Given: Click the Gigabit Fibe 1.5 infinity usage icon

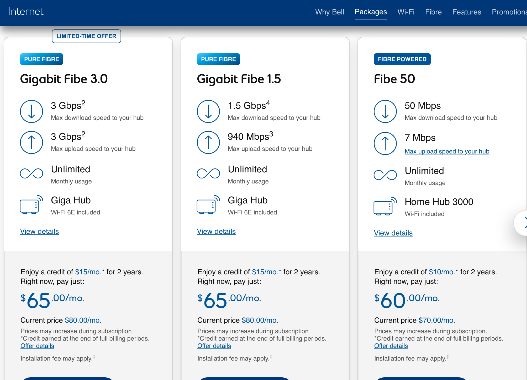Looking at the screenshot, I should point(208,173).
